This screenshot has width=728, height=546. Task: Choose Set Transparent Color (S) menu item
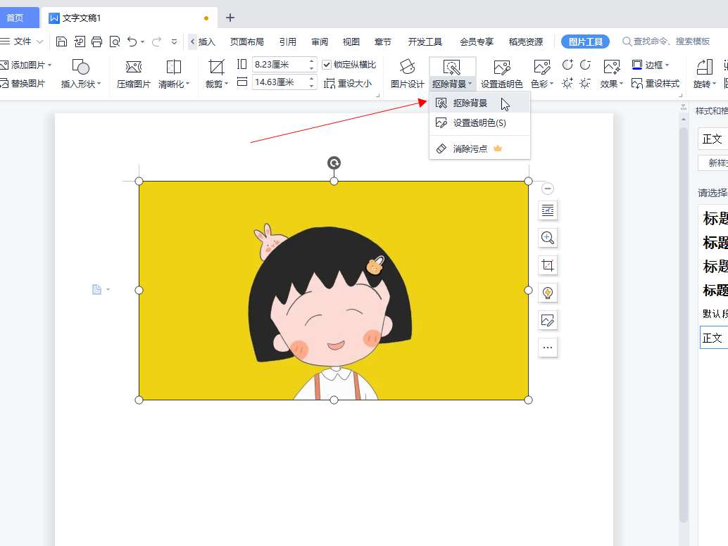click(479, 123)
